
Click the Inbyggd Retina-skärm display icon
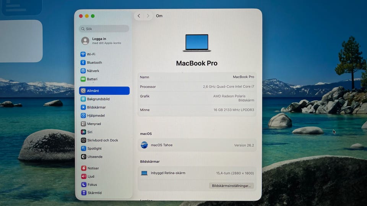(144, 173)
